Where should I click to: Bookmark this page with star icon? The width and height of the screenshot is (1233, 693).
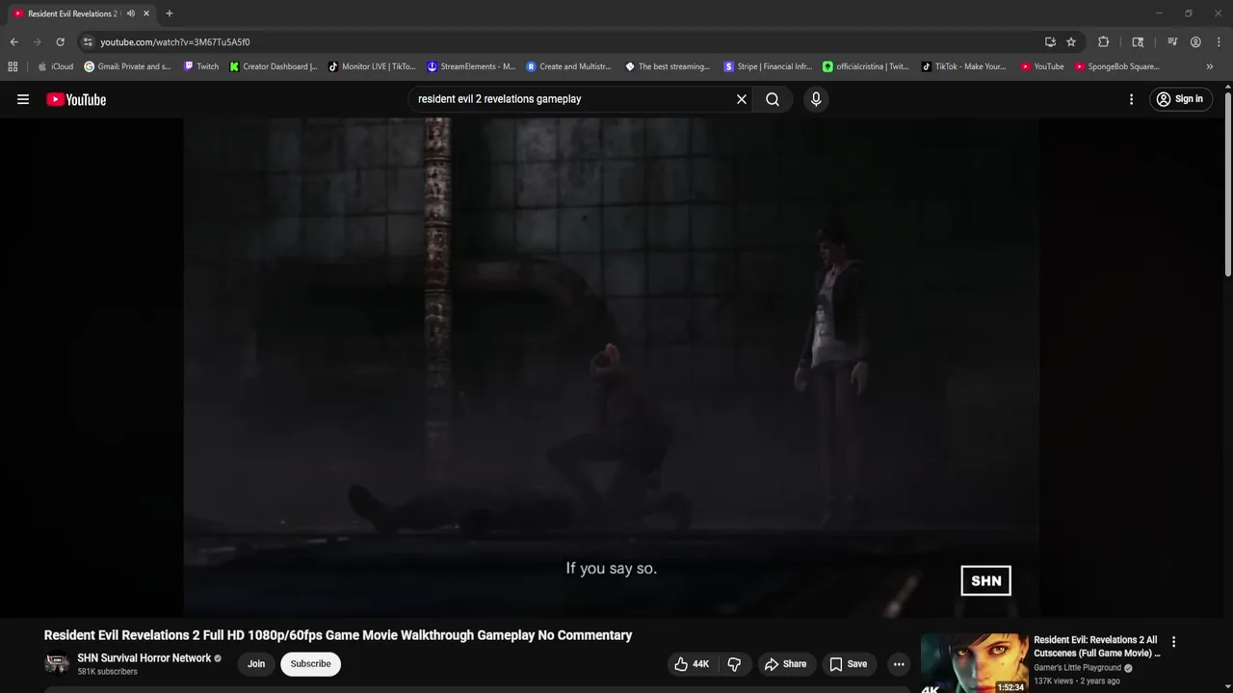pyautogui.click(x=1071, y=42)
